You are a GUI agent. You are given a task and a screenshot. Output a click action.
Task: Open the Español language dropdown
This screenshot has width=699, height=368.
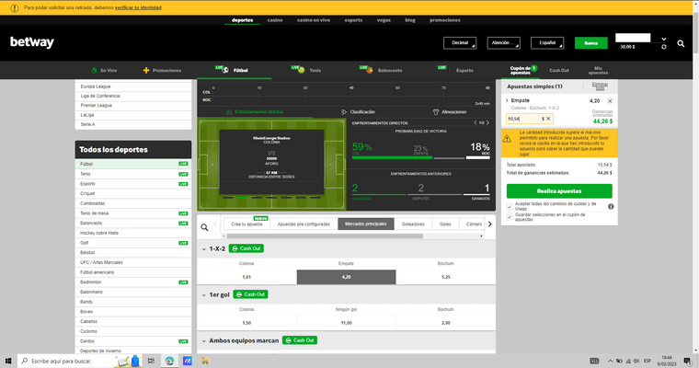click(x=547, y=43)
